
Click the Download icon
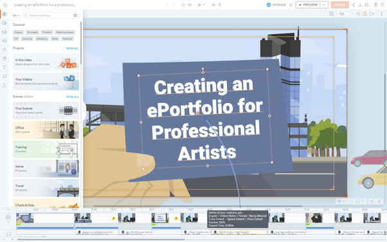360,5
